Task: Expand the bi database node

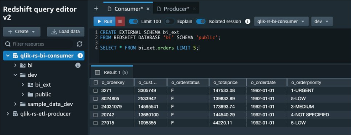Action: (15, 65)
